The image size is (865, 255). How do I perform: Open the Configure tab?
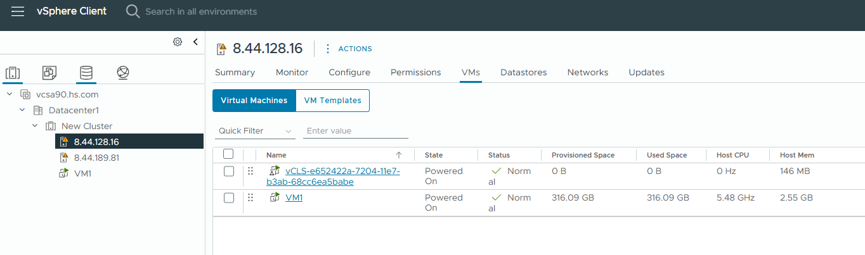click(349, 72)
